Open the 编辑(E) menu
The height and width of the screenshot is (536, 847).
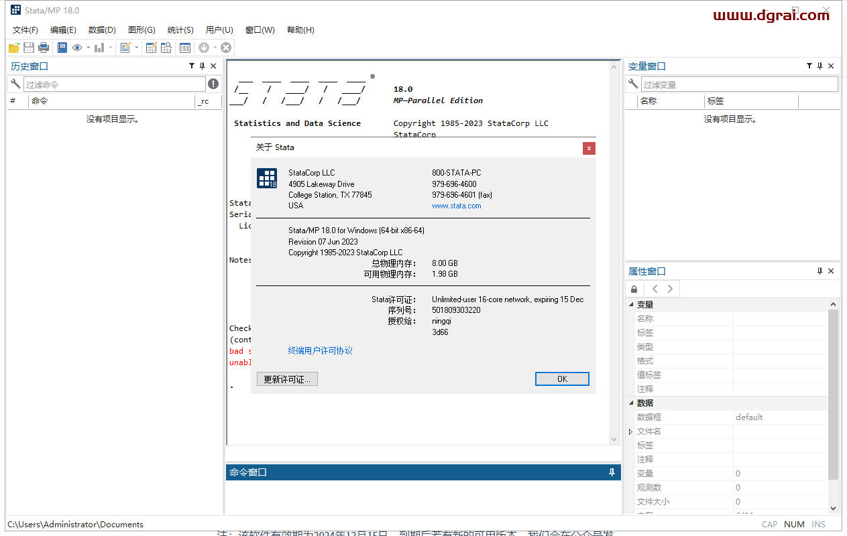(x=63, y=30)
